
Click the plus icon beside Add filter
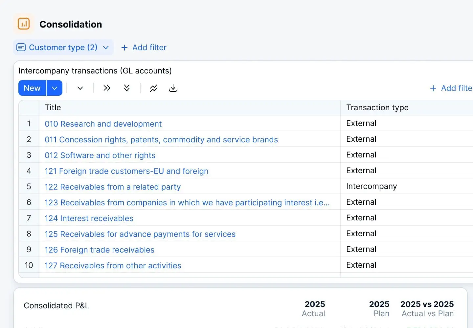pos(124,48)
